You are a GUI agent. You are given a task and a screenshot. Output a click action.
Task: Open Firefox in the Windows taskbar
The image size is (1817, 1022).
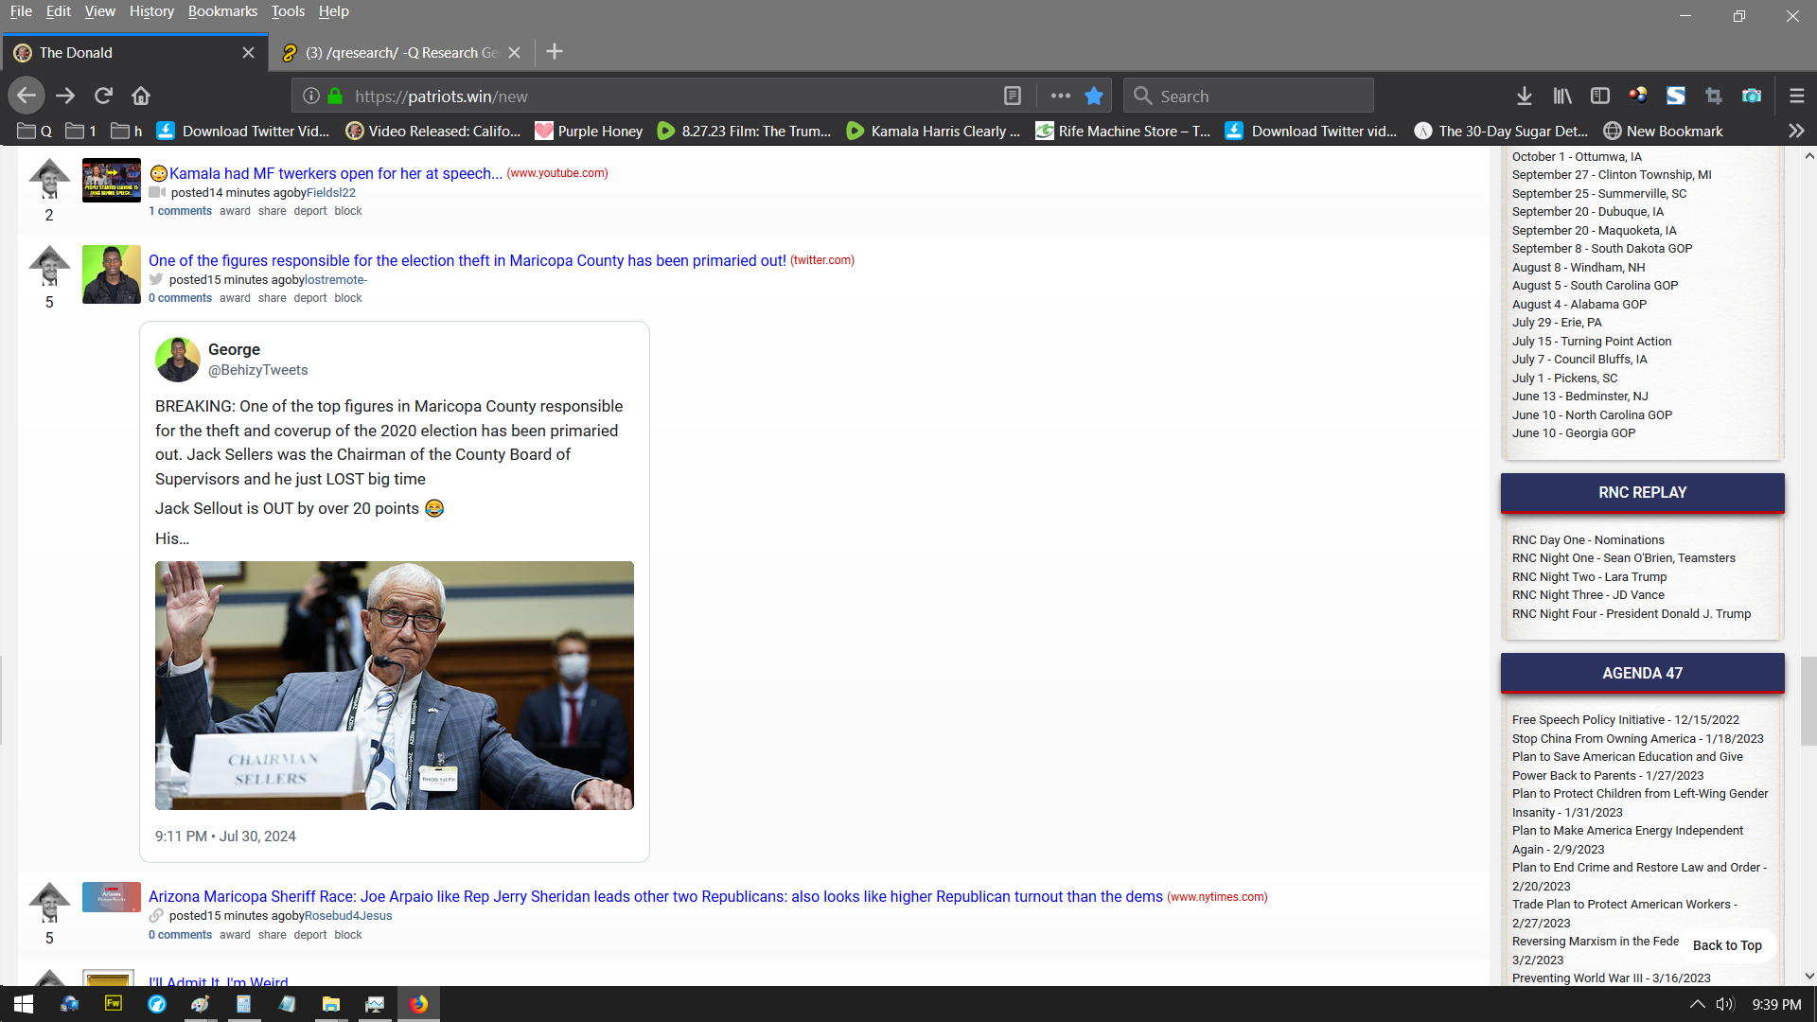click(x=418, y=1004)
